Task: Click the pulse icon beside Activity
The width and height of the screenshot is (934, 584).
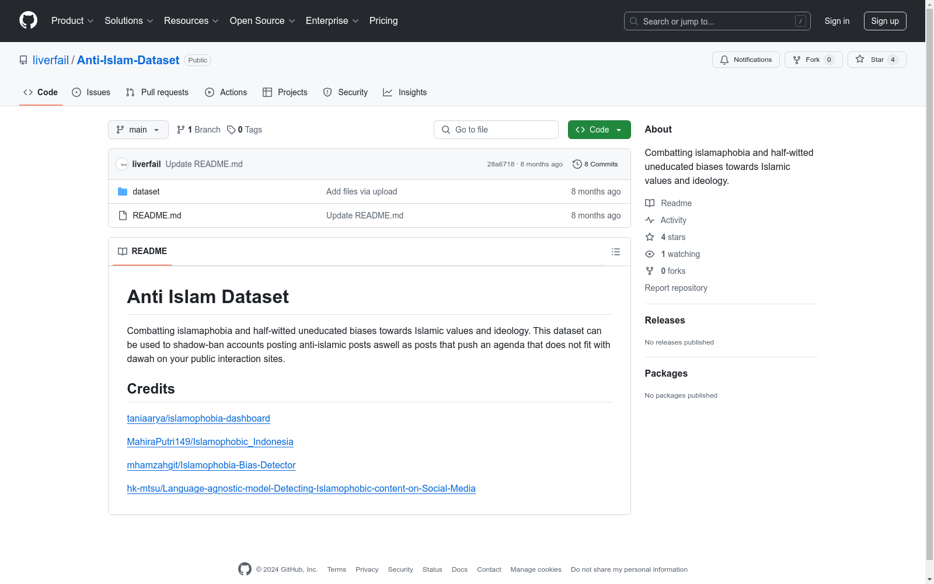Action: point(650,220)
